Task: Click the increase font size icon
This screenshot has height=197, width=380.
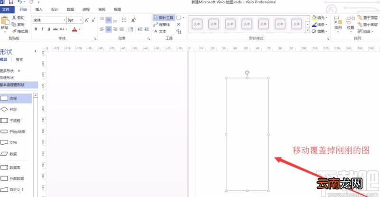Action: click(87, 20)
